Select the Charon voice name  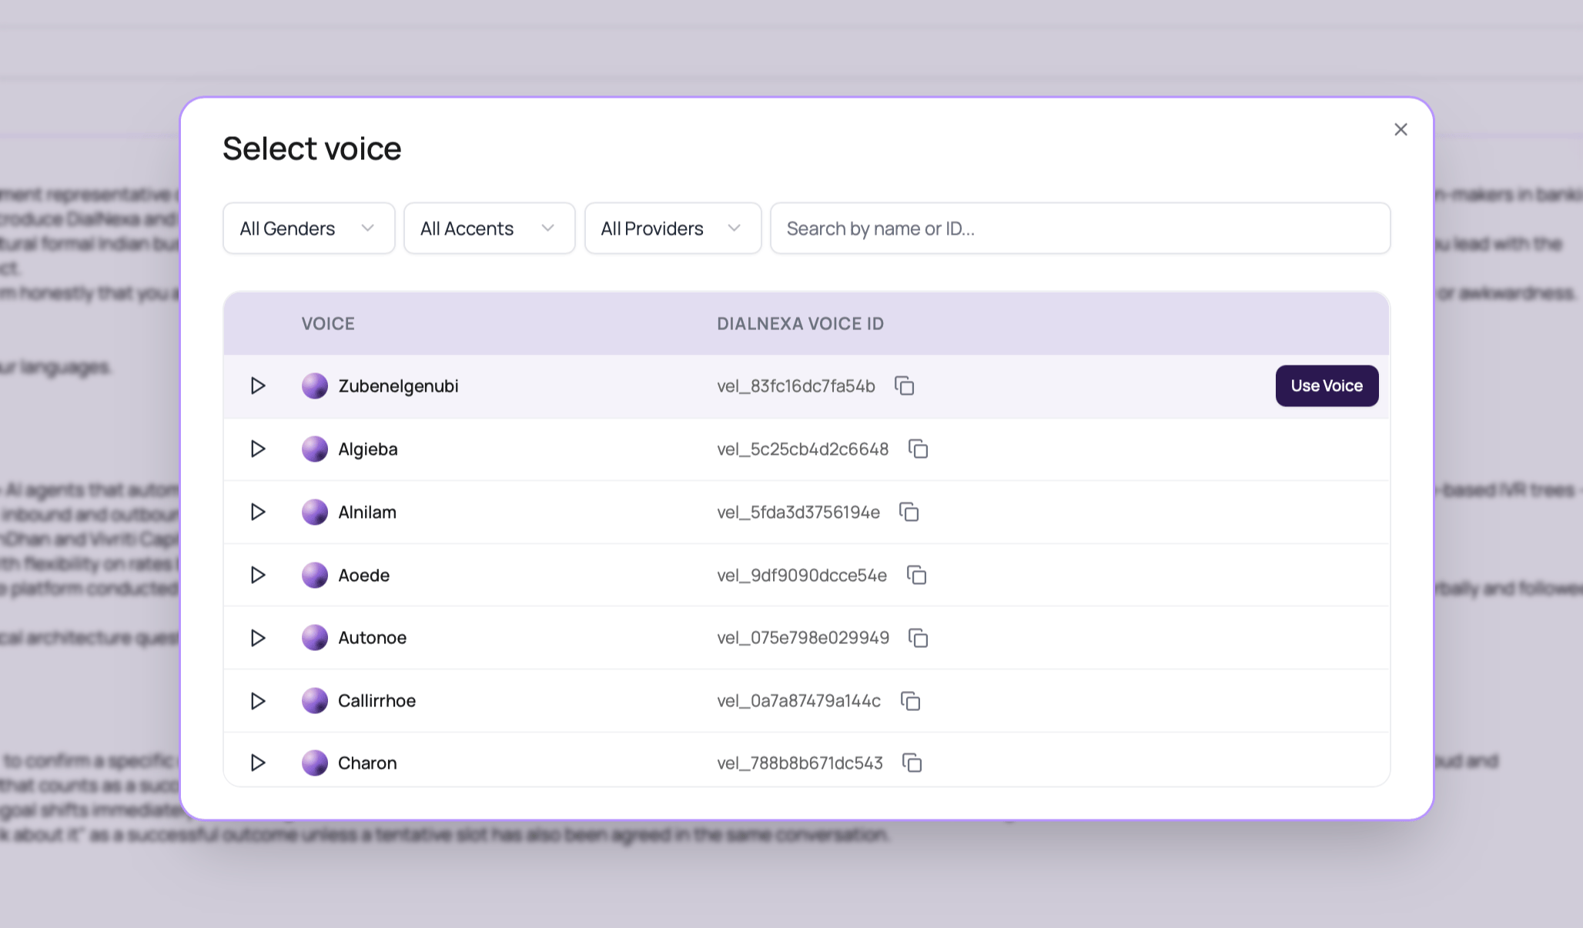[367, 763]
